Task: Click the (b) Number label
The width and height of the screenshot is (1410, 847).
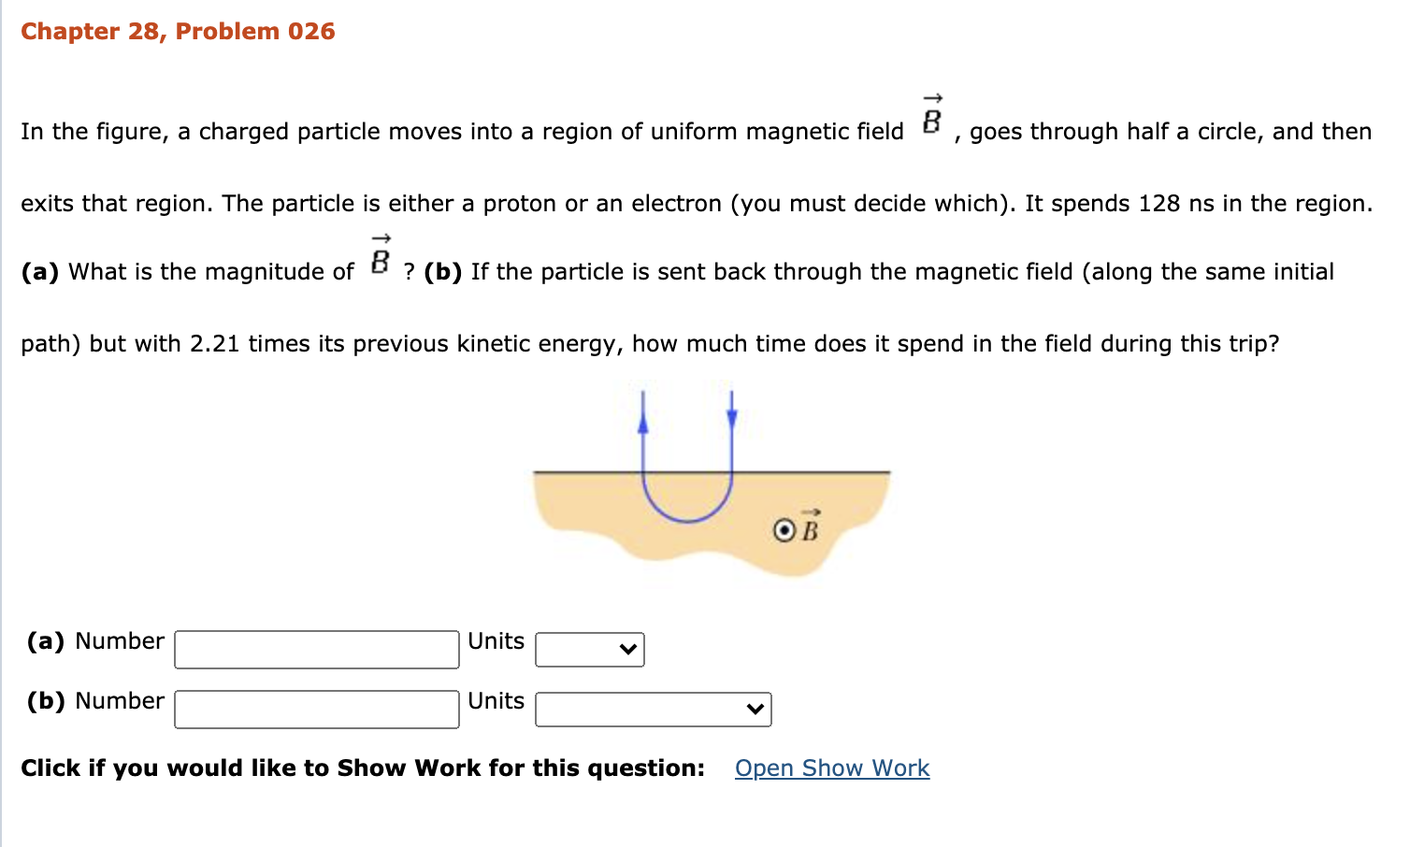Action: (93, 700)
